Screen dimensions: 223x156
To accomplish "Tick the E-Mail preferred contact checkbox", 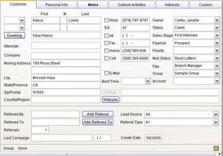I will 107,73.
